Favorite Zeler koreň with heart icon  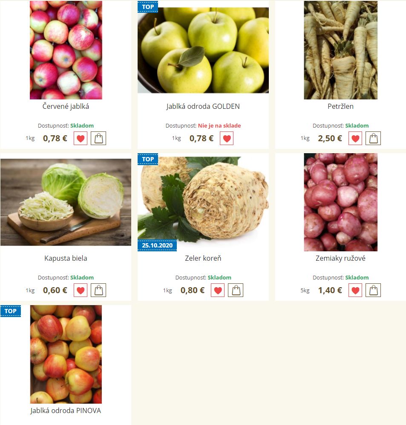pyautogui.click(x=218, y=290)
